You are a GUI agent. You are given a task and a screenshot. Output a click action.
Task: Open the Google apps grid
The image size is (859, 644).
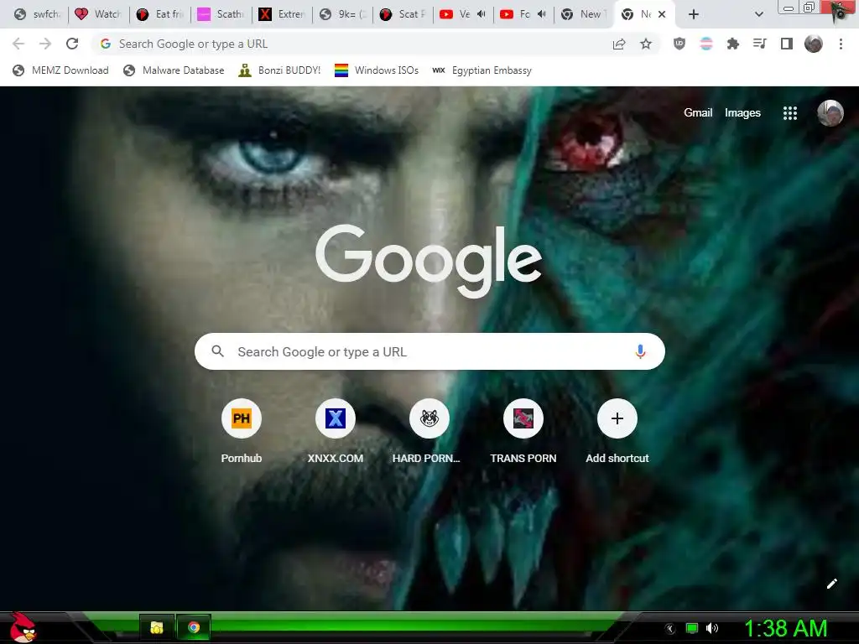[x=789, y=113]
